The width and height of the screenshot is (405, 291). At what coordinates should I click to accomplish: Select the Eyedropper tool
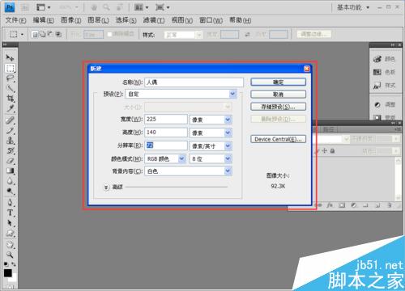pyautogui.click(x=10, y=108)
